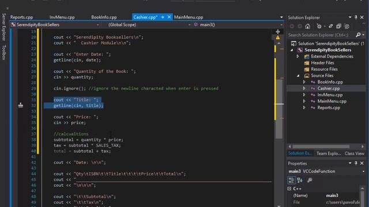Click the (Name) property value main3
Screen dimensions: 369x207
332,195
